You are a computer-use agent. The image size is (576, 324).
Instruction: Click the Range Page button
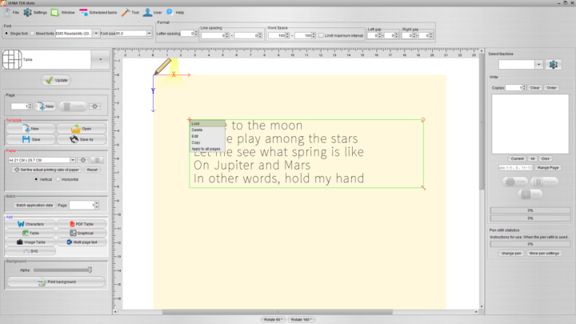[548, 167]
